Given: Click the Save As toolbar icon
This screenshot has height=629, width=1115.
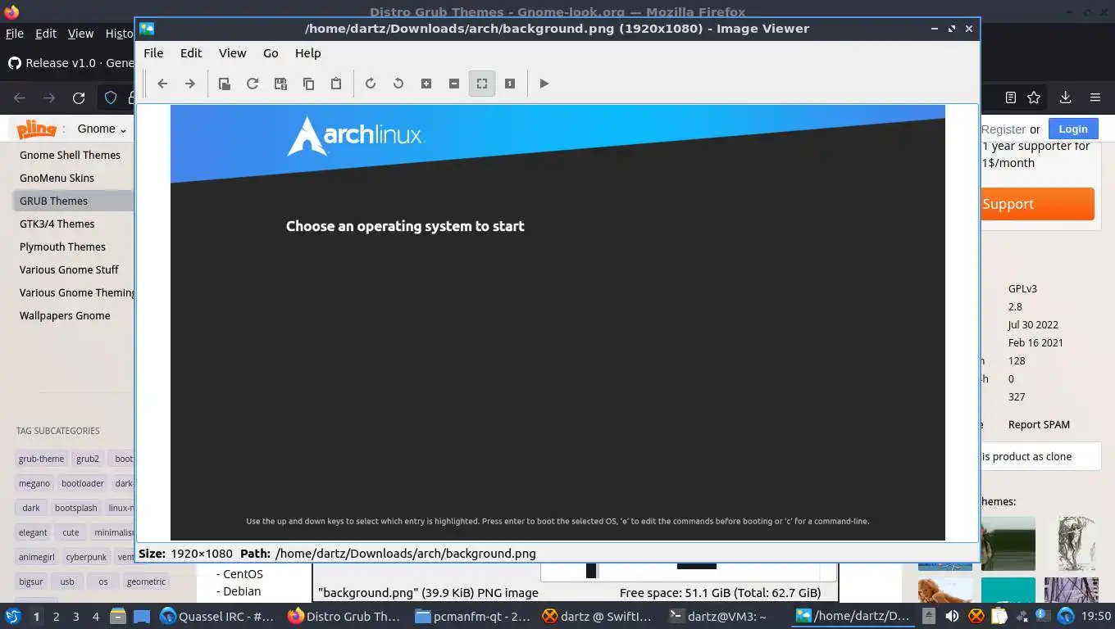Looking at the screenshot, I should pos(280,84).
